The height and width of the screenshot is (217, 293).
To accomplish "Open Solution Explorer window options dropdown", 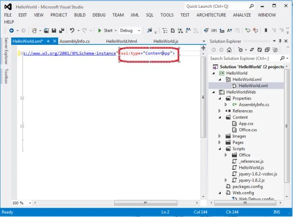I will pos(274,41).
